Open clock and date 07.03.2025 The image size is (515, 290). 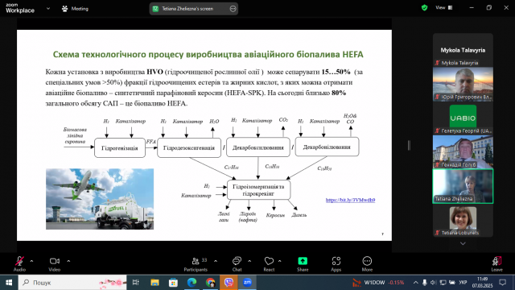[x=482, y=283]
